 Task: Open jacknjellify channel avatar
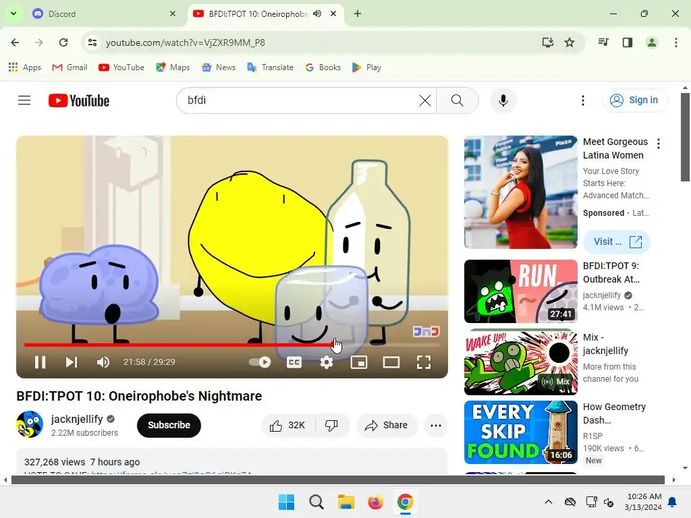pos(30,424)
